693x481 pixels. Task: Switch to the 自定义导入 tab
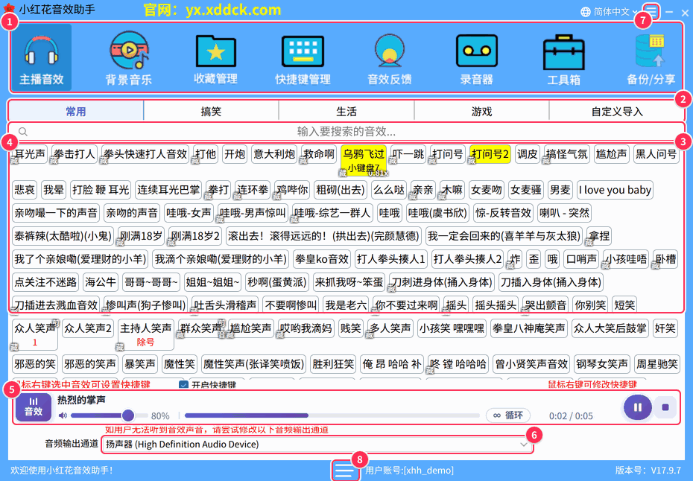tap(617, 111)
